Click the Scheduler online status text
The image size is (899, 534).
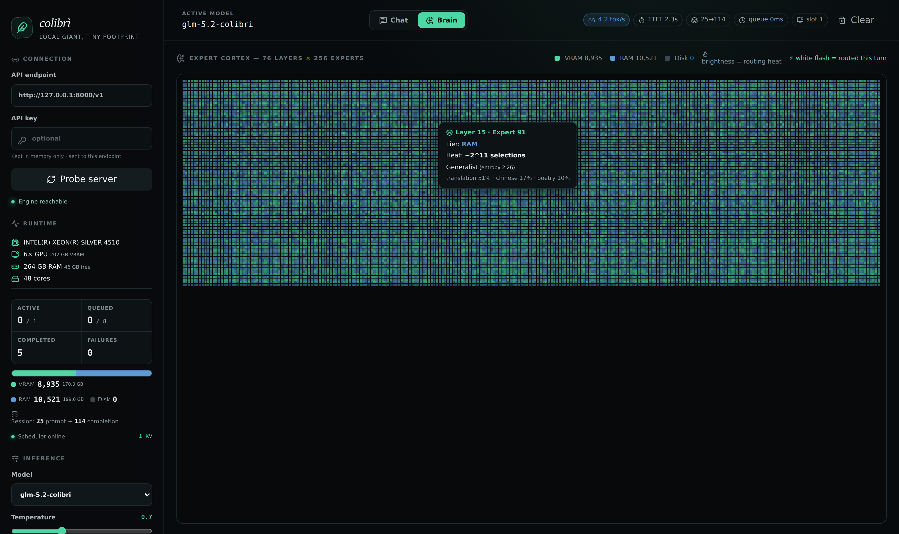[41, 436]
